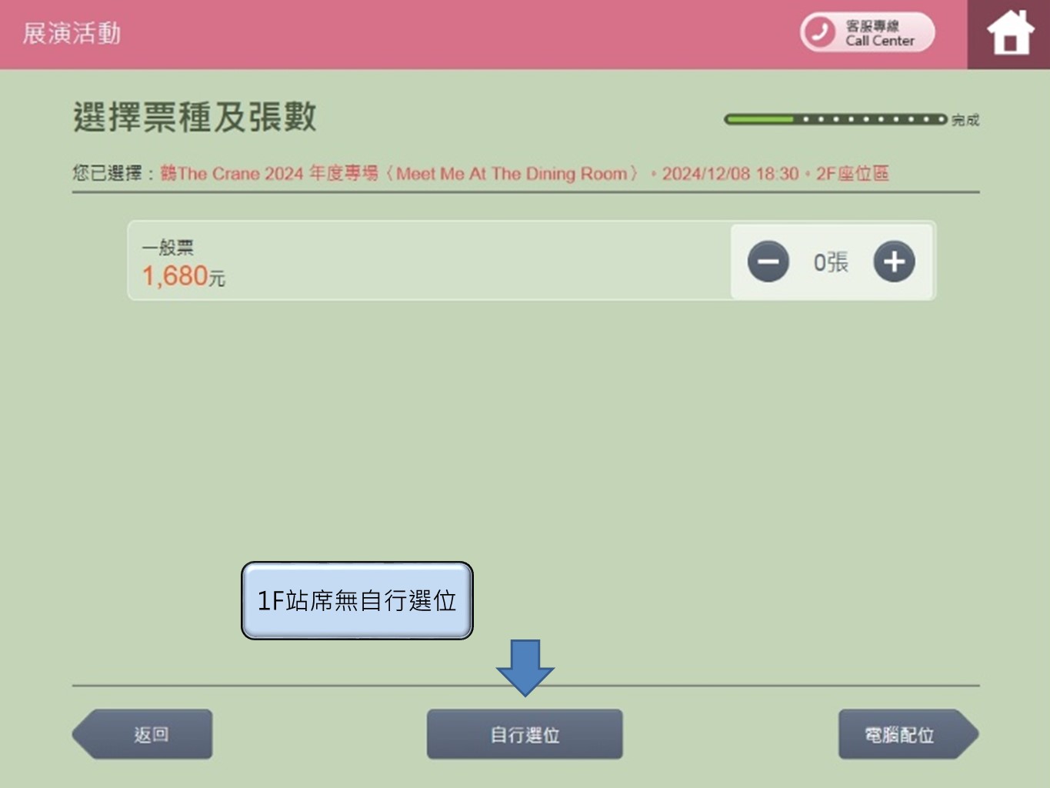Viewport: 1050px width, 788px height.
Task: Choose 自行選位 to pick seats manually
Action: tap(525, 734)
